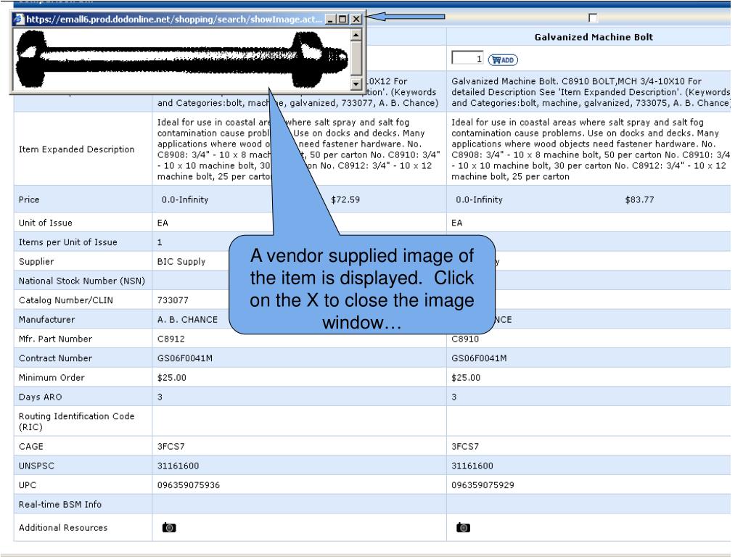Click the Routing Identification Code (RIC) label
Screen dimensions: 743x557
pos(77,421)
